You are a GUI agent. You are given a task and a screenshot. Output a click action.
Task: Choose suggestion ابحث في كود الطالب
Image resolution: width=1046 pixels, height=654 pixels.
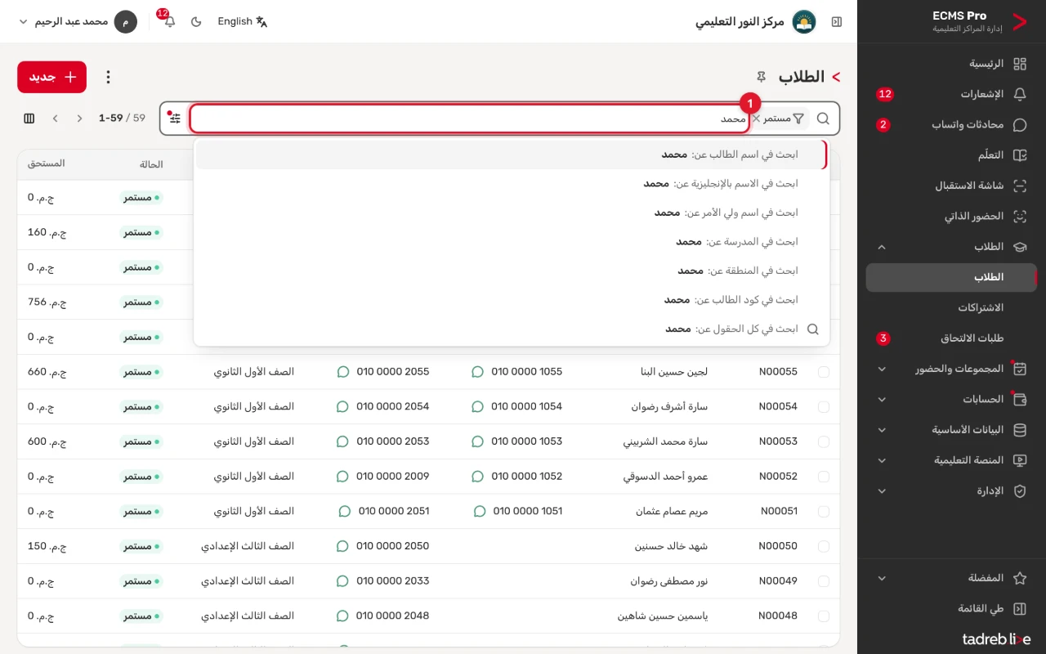pyautogui.click(x=512, y=300)
